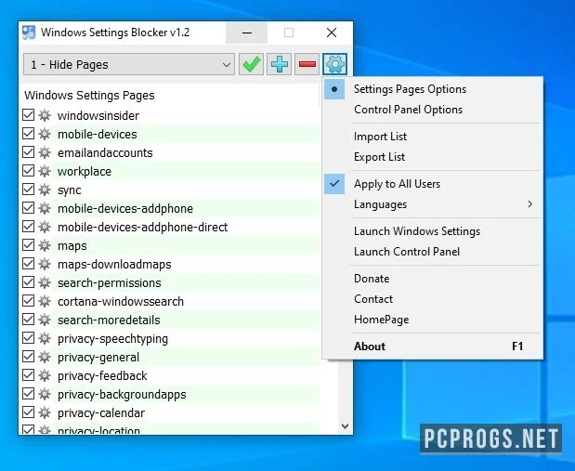Click gear icon beside privacy-backgroundapps
This screenshot has width=575, height=471.
[x=45, y=394]
